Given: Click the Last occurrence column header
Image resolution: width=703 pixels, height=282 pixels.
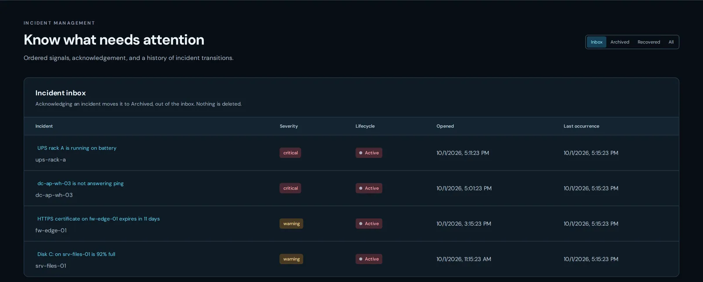Looking at the screenshot, I should [581, 126].
